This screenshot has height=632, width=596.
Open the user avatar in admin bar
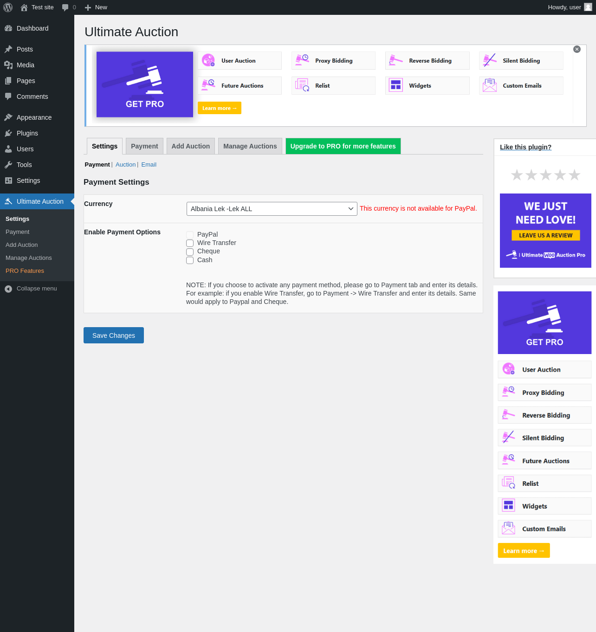(x=588, y=7)
